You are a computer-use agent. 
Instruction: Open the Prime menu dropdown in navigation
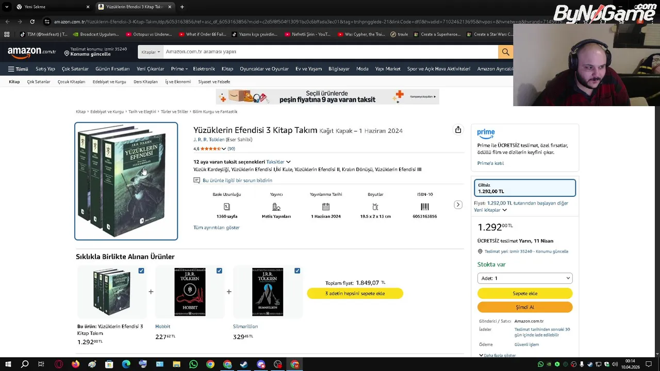click(x=180, y=69)
